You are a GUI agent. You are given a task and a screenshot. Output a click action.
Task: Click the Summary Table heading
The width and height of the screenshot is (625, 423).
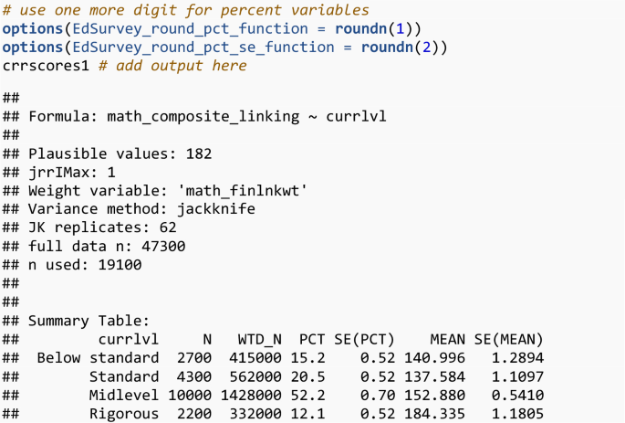tap(88, 321)
